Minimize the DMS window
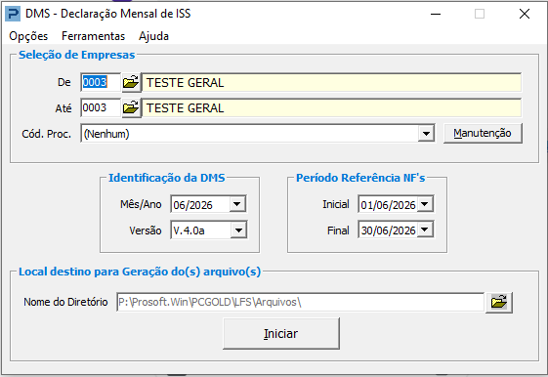Viewport: 548px width, 377px height. coord(436,14)
